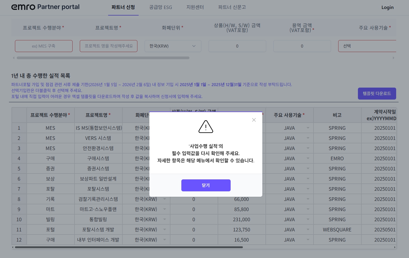
Task: Expand the currency dropdown for 검찰기록관리시스템 row
Action: 165,199
